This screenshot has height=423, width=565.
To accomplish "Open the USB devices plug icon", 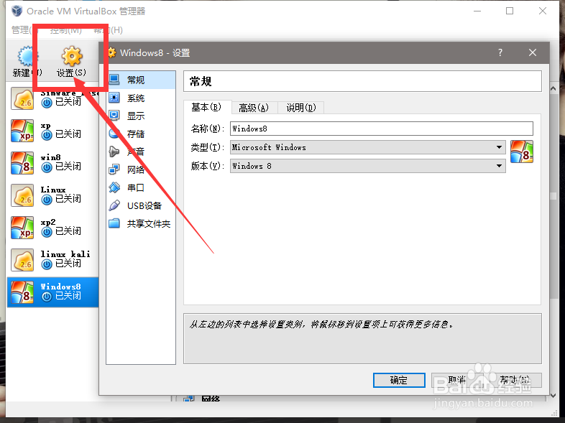I will (x=114, y=205).
